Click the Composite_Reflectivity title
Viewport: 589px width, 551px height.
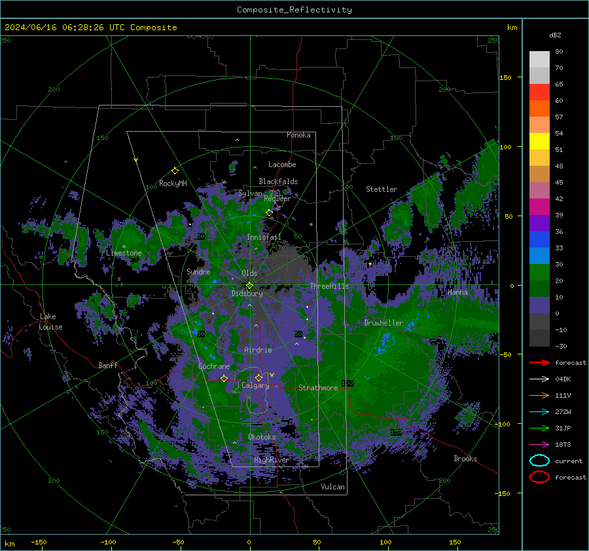click(x=294, y=10)
